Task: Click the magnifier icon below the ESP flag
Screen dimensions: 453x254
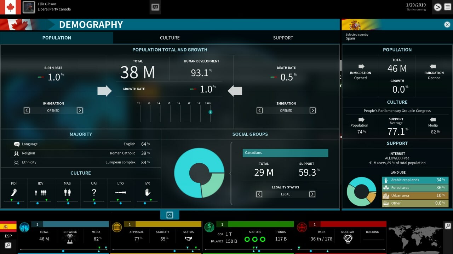Action: (8, 245)
